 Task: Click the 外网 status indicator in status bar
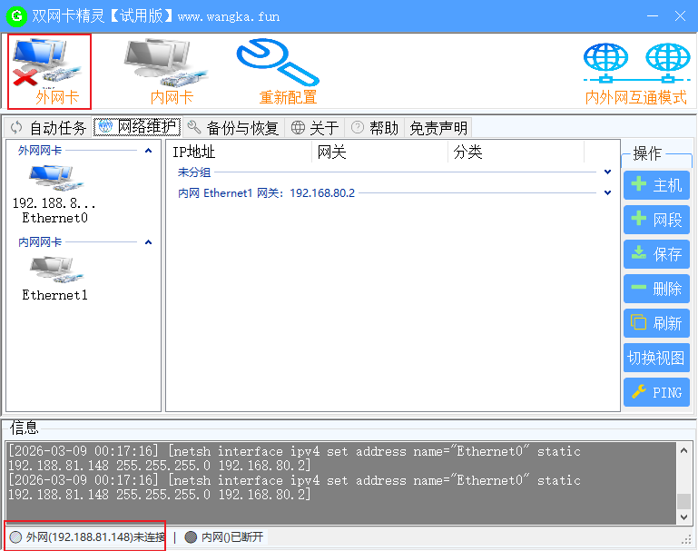tap(87, 537)
